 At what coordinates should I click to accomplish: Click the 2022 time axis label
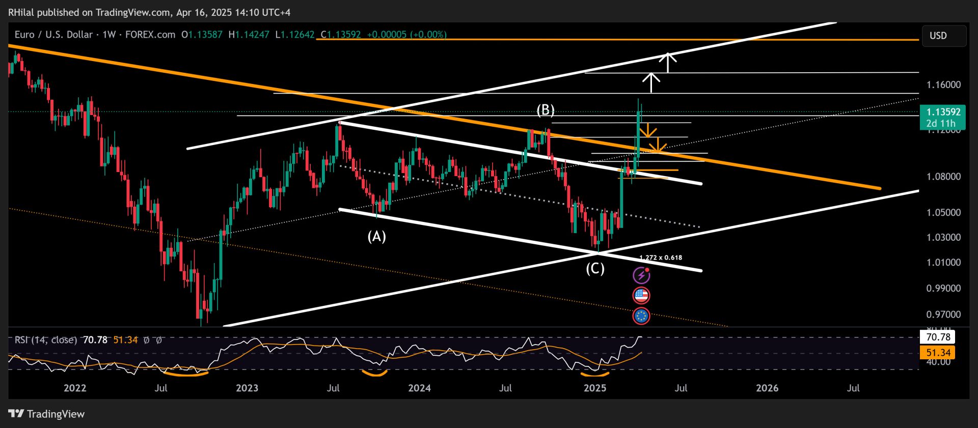coord(75,388)
